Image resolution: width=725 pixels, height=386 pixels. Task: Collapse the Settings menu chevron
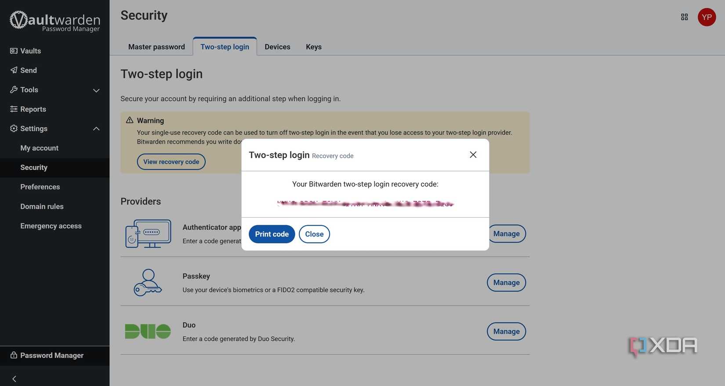[96, 129]
